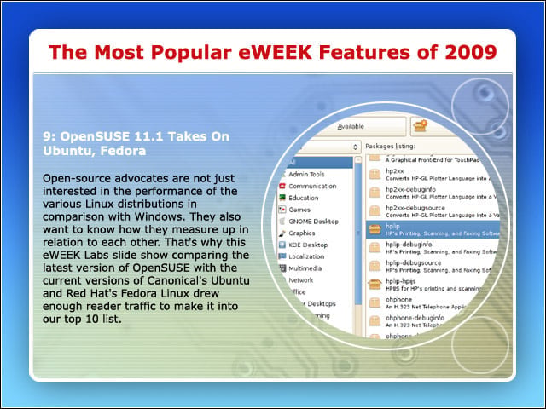Select the Localization category icon
Screen dimensions: 546x409
tap(282, 256)
